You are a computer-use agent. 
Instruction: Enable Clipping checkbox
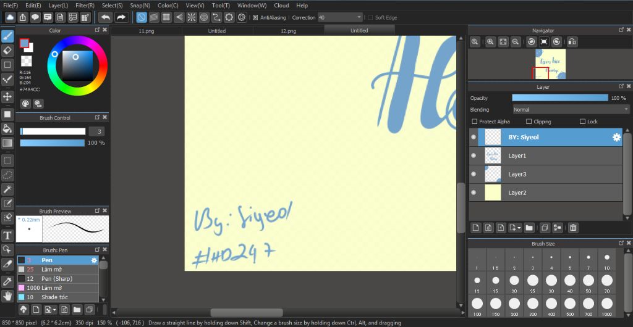tap(529, 121)
